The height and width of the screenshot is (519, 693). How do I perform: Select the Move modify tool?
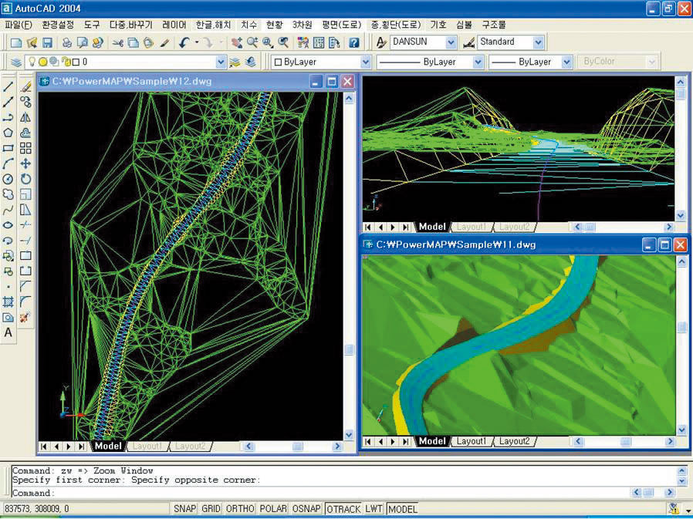coord(25,163)
